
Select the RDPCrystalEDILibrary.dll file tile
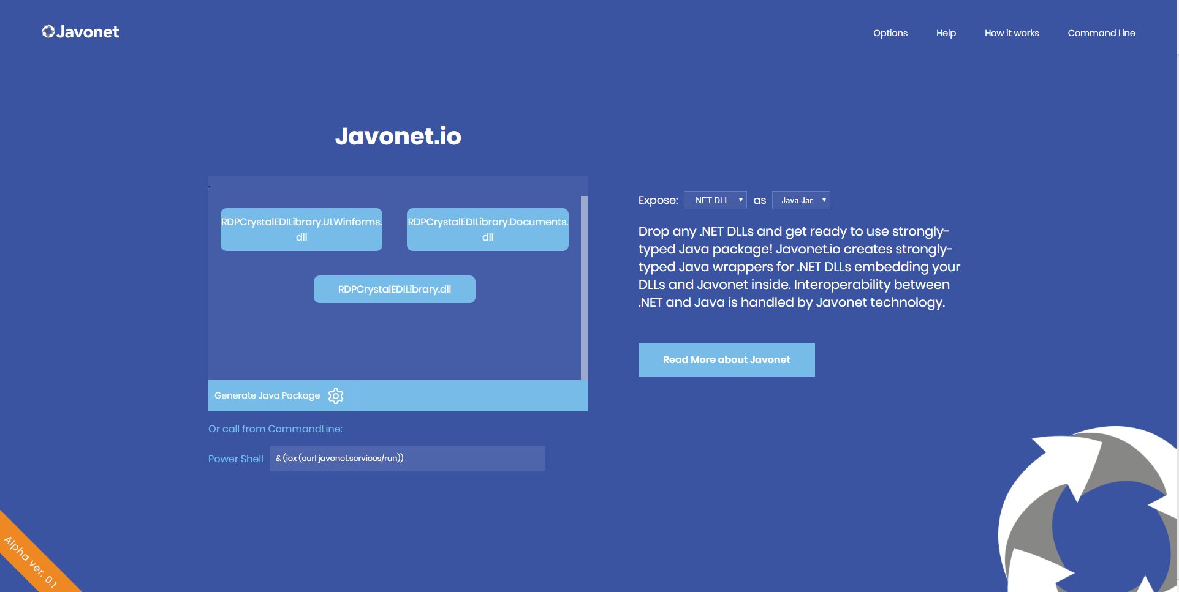(x=395, y=289)
